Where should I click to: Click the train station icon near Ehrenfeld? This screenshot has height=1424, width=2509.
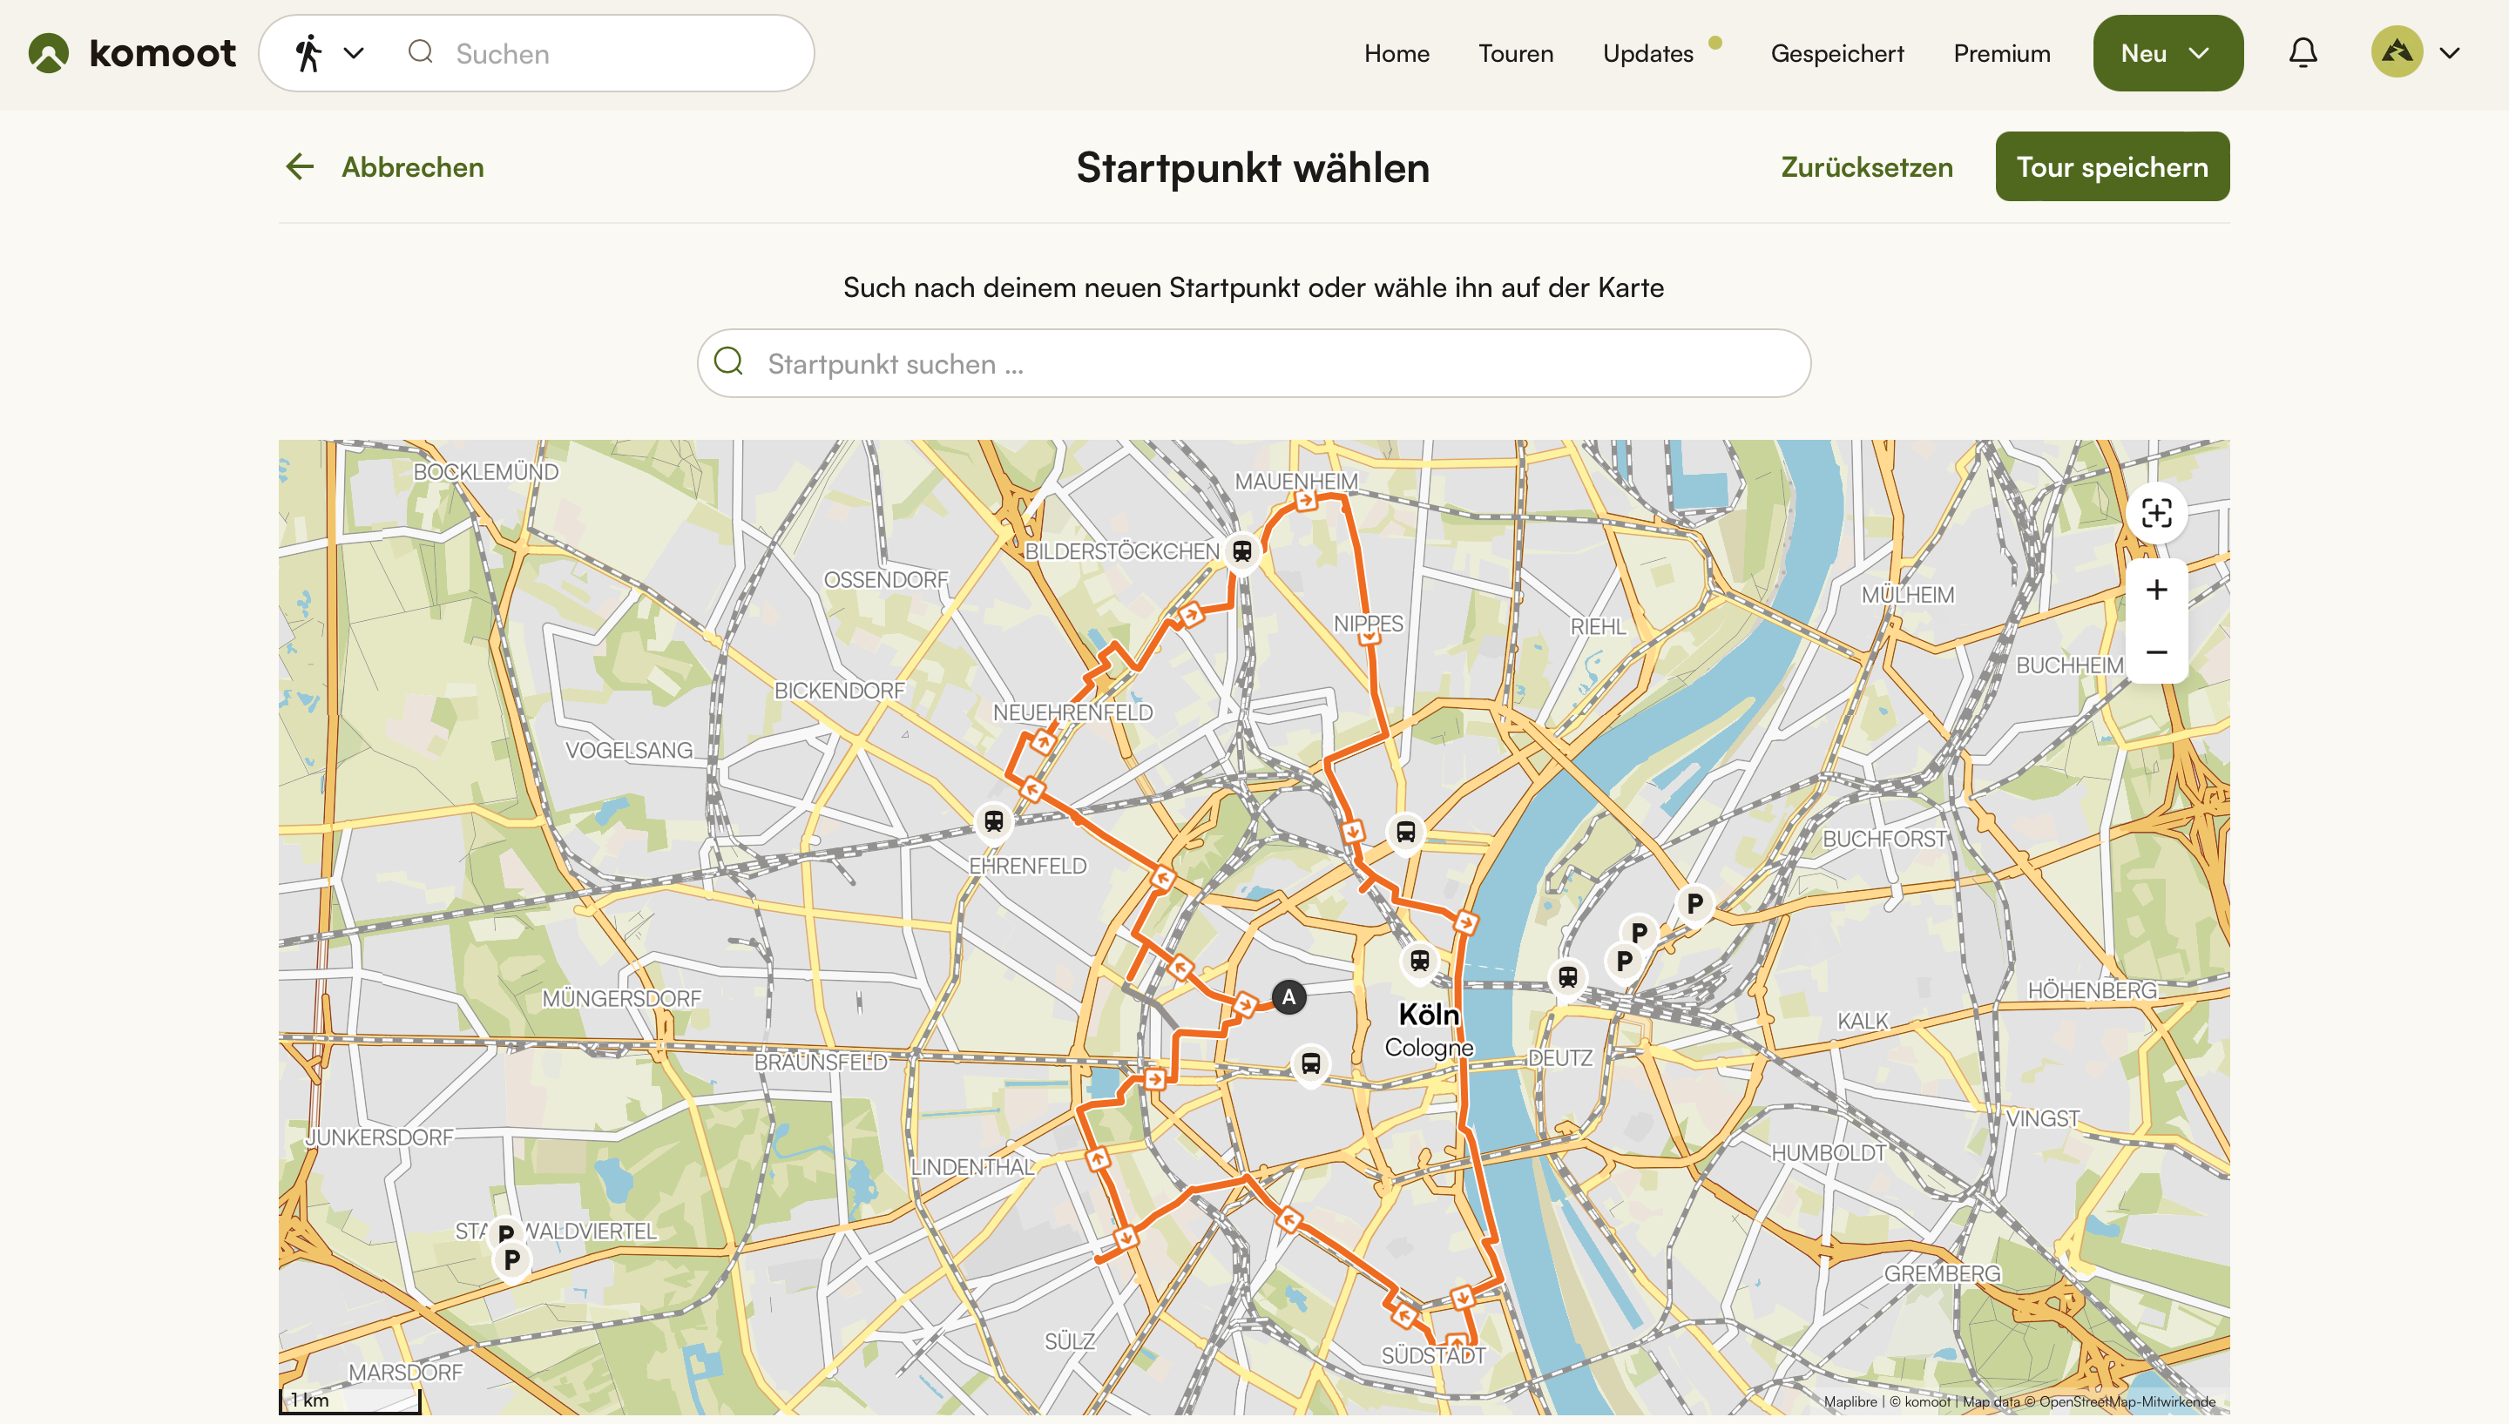click(993, 821)
